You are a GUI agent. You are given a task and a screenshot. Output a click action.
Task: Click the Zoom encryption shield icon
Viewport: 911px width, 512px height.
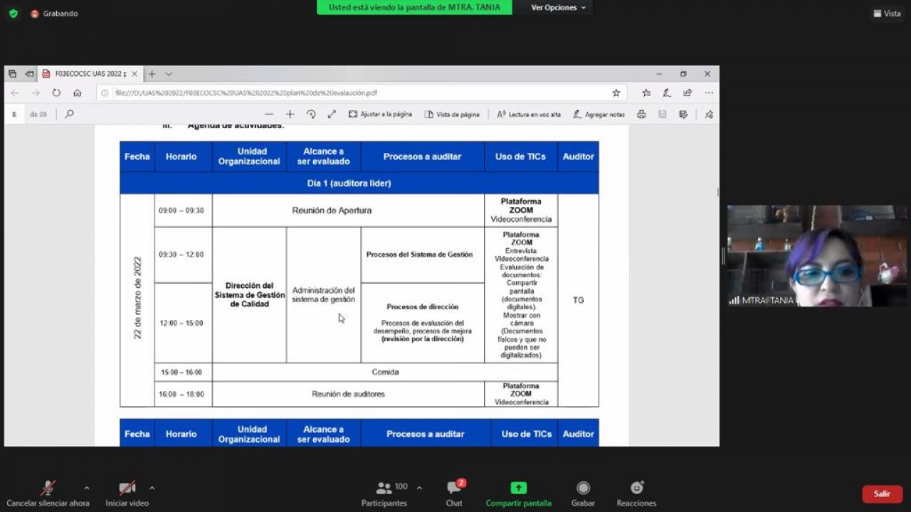pos(13,14)
